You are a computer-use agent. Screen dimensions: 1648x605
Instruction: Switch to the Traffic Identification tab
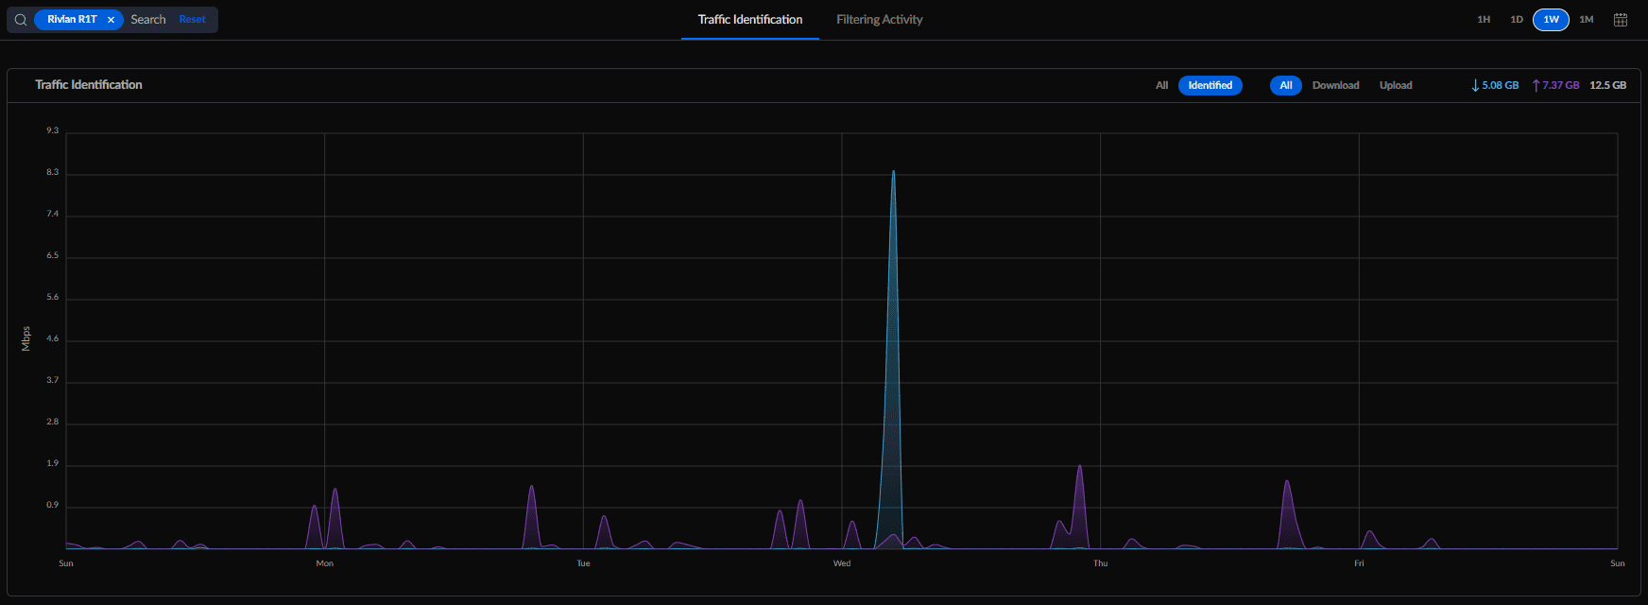point(750,20)
